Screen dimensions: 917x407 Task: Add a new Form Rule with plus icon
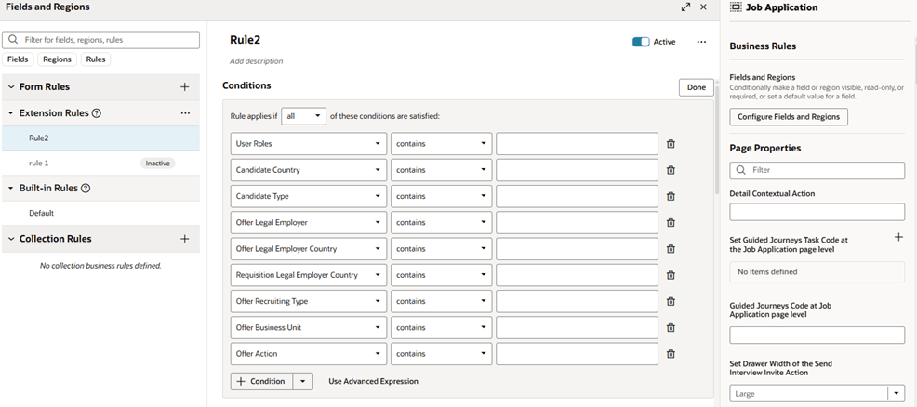184,87
